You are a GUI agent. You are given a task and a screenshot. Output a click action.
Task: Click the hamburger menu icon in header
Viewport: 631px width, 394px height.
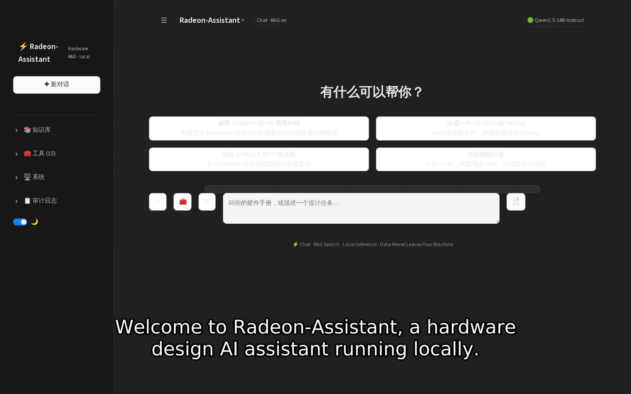[x=164, y=20]
